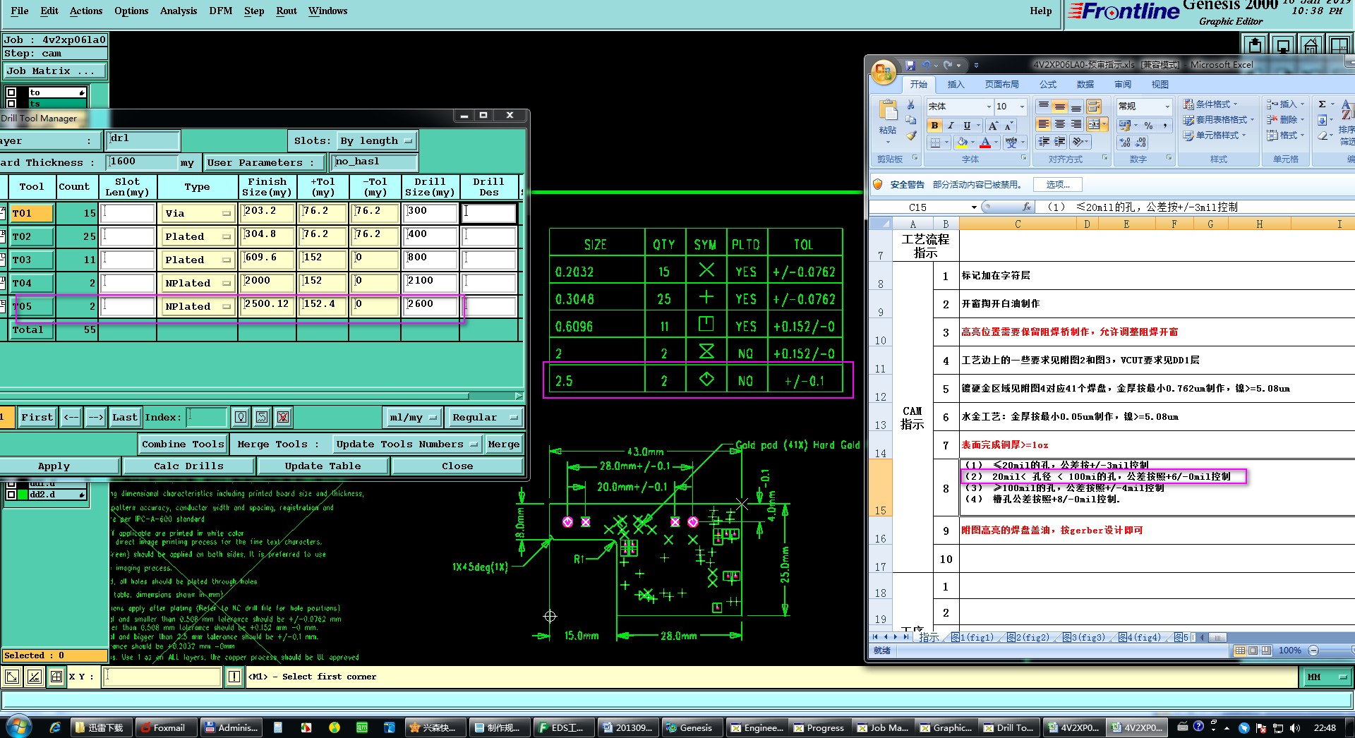This screenshot has width=1355, height=738.
Task: Toggle the checkbox for layer dd2.d
Action: tap(11, 495)
